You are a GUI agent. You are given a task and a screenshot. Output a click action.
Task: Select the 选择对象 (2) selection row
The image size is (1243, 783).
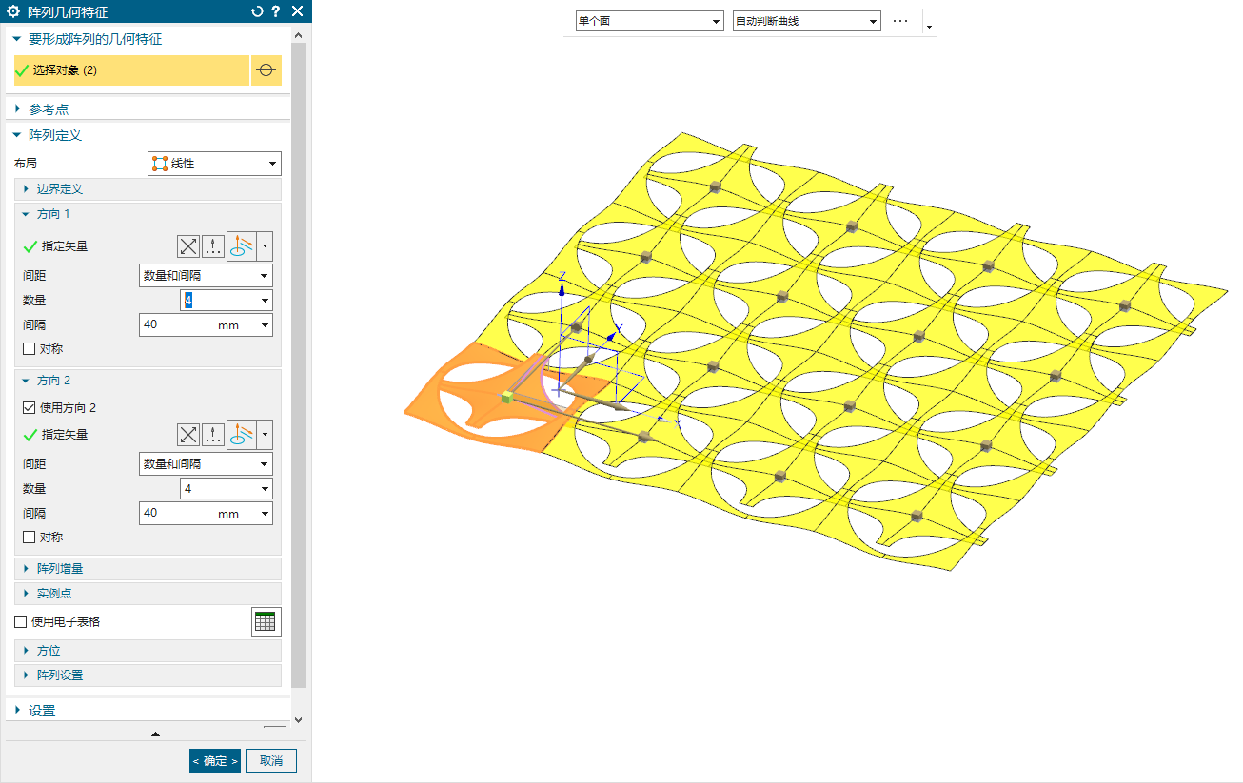(131, 70)
